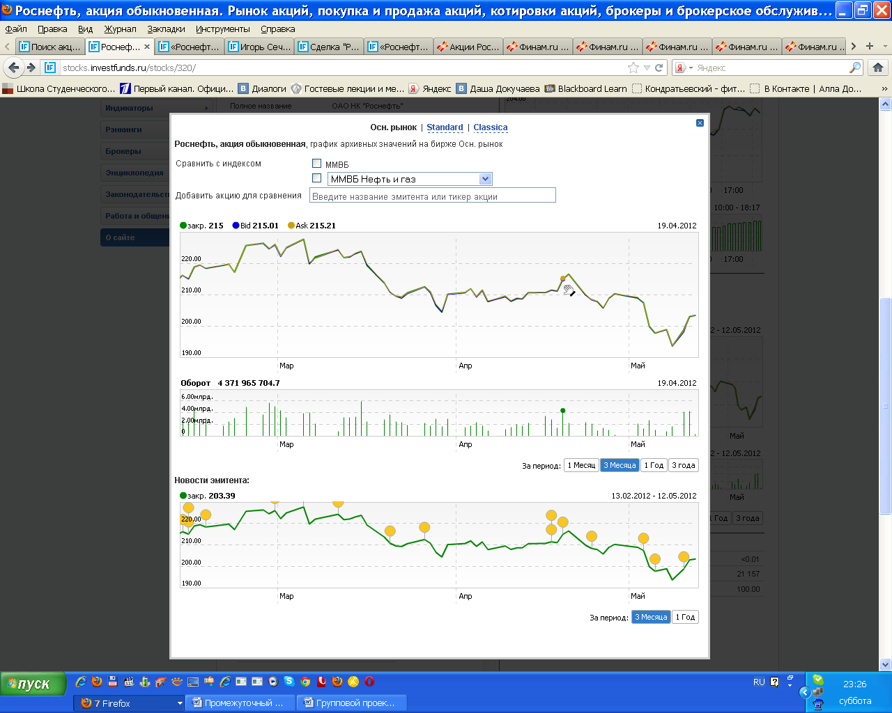Switch to the Акции Рос... tab
The image size is (892, 713).
coord(468,47)
